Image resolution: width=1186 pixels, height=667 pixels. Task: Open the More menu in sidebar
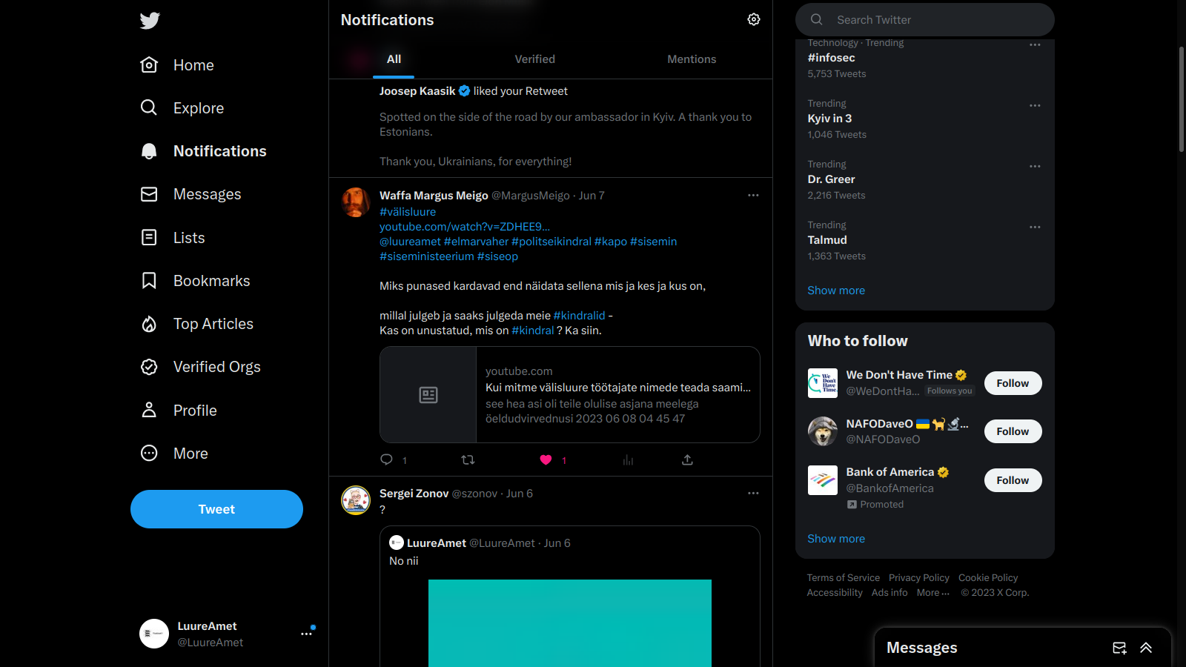coord(174,454)
